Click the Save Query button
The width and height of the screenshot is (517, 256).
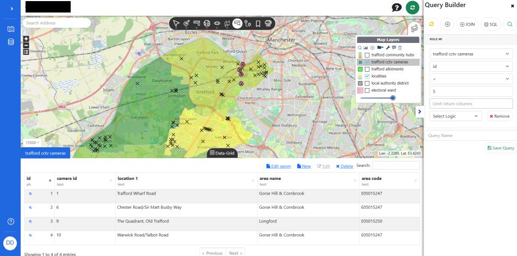[x=500, y=148]
